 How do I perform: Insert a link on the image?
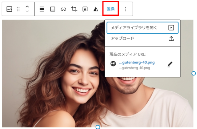pyautogui.click(x=63, y=9)
